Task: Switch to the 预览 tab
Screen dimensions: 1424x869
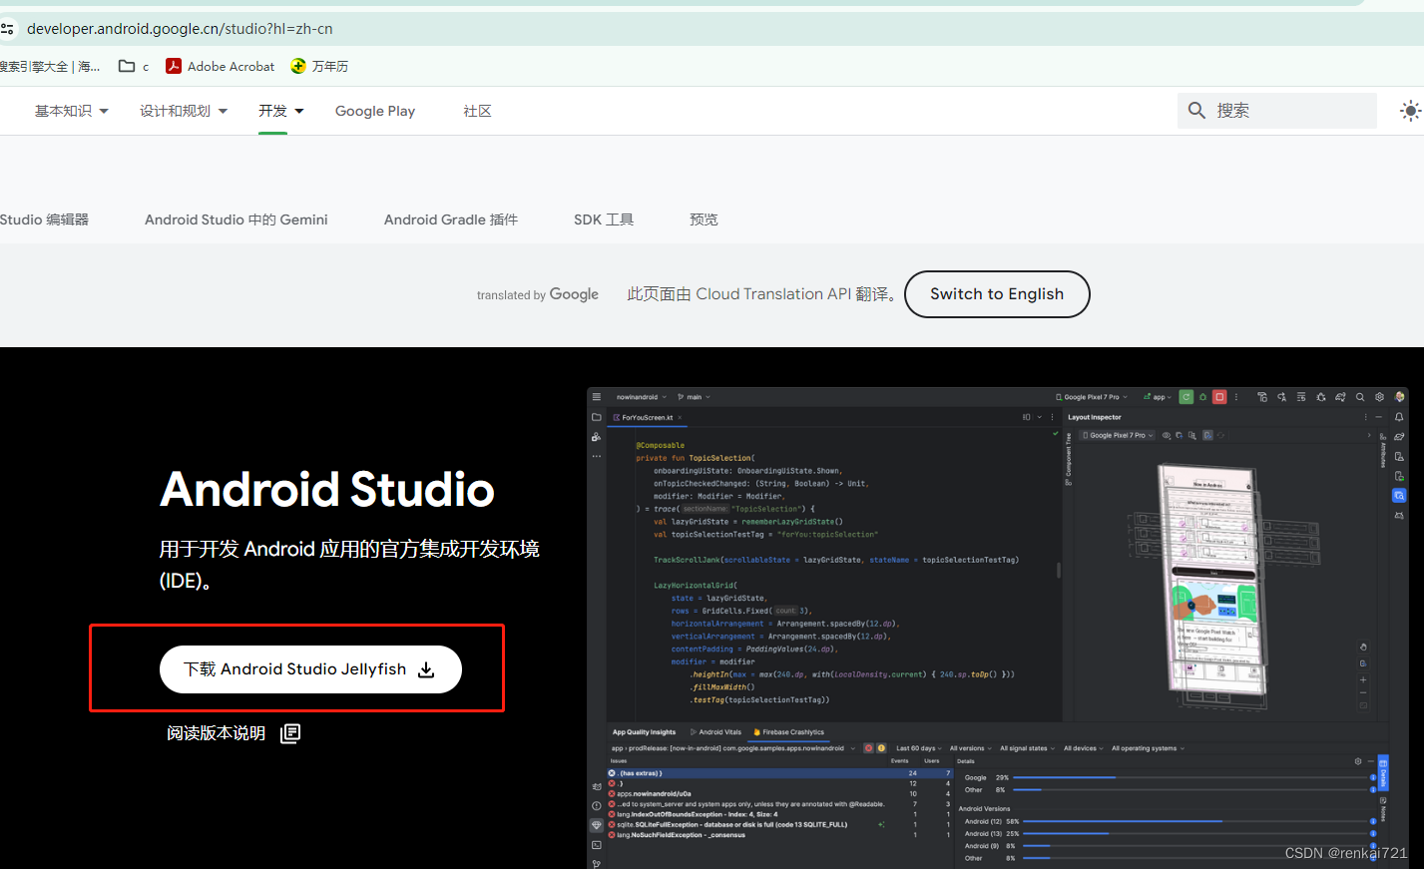Action: pyautogui.click(x=704, y=219)
